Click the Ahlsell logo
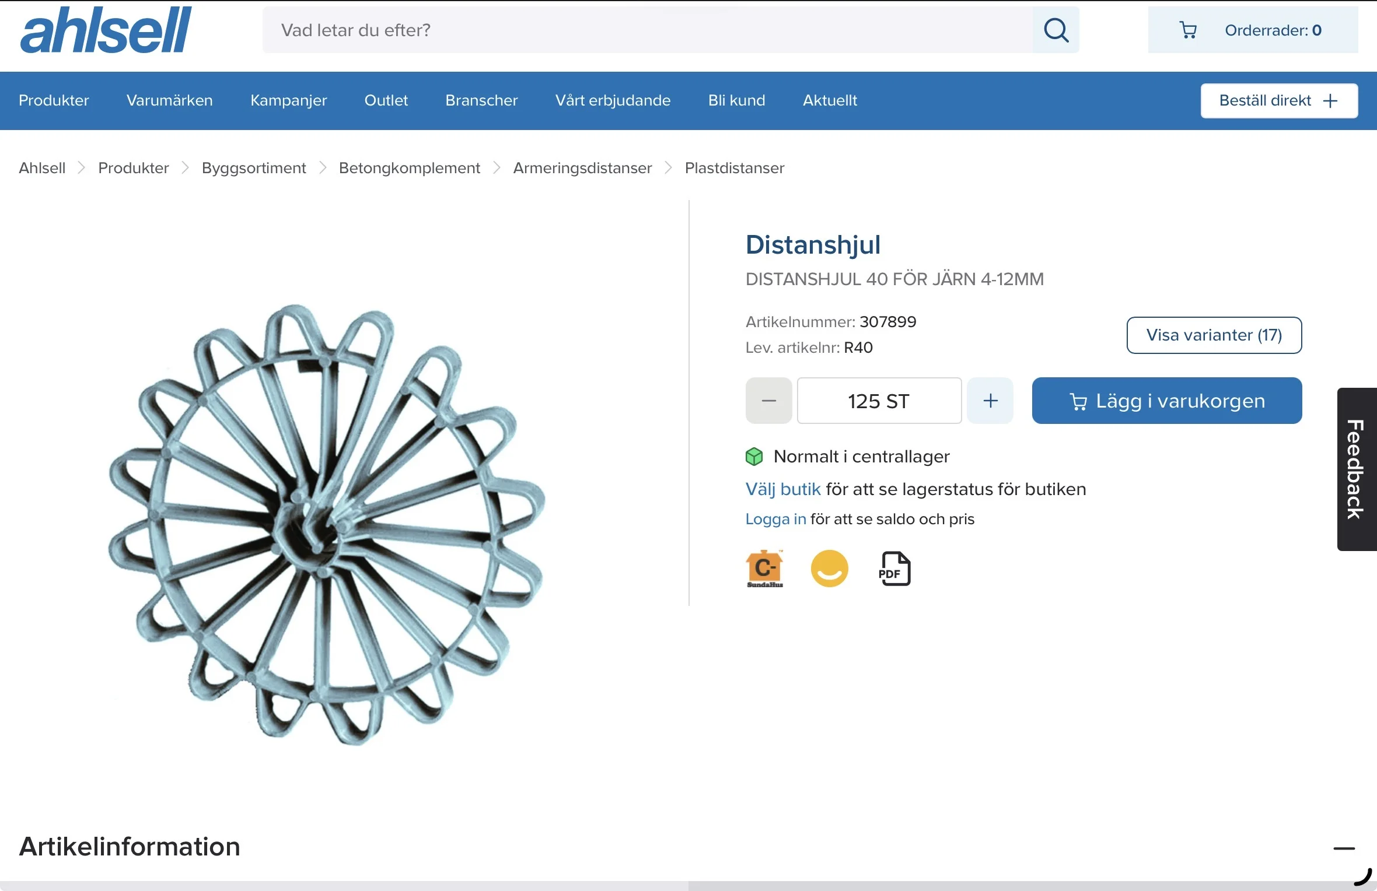Screen dimensions: 1377x891 [106, 30]
